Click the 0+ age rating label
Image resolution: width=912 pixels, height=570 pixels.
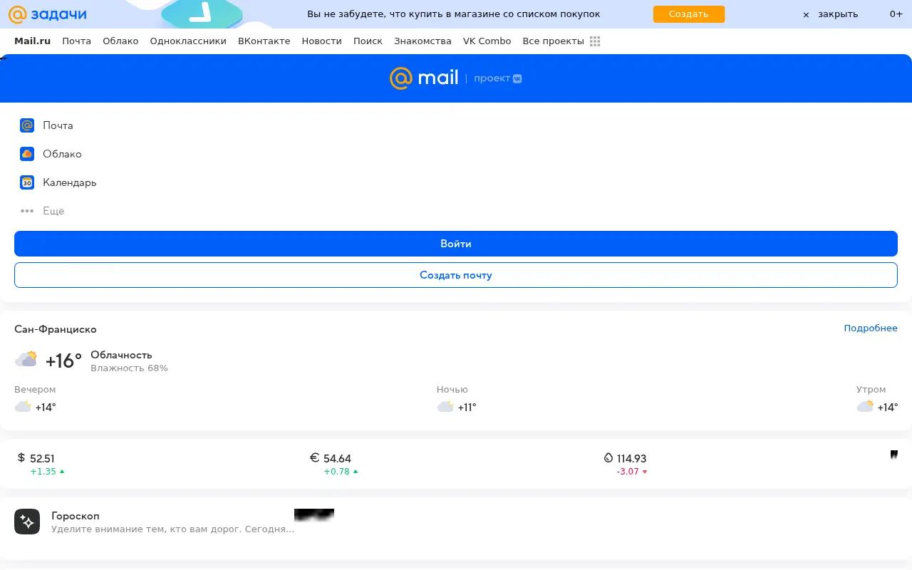(x=896, y=14)
